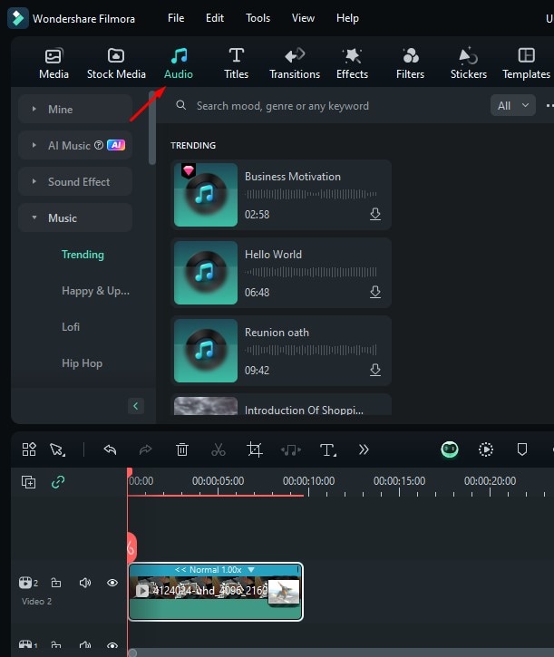This screenshot has width=554, height=657.
Task: Select the 4124024-uhd video clip on timeline
Action: pyautogui.click(x=216, y=592)
